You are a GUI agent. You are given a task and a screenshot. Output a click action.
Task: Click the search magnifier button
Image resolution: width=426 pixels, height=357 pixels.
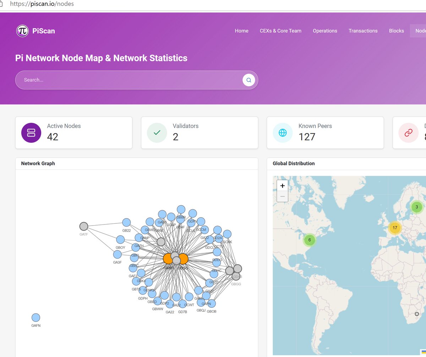tap(249, 80)
